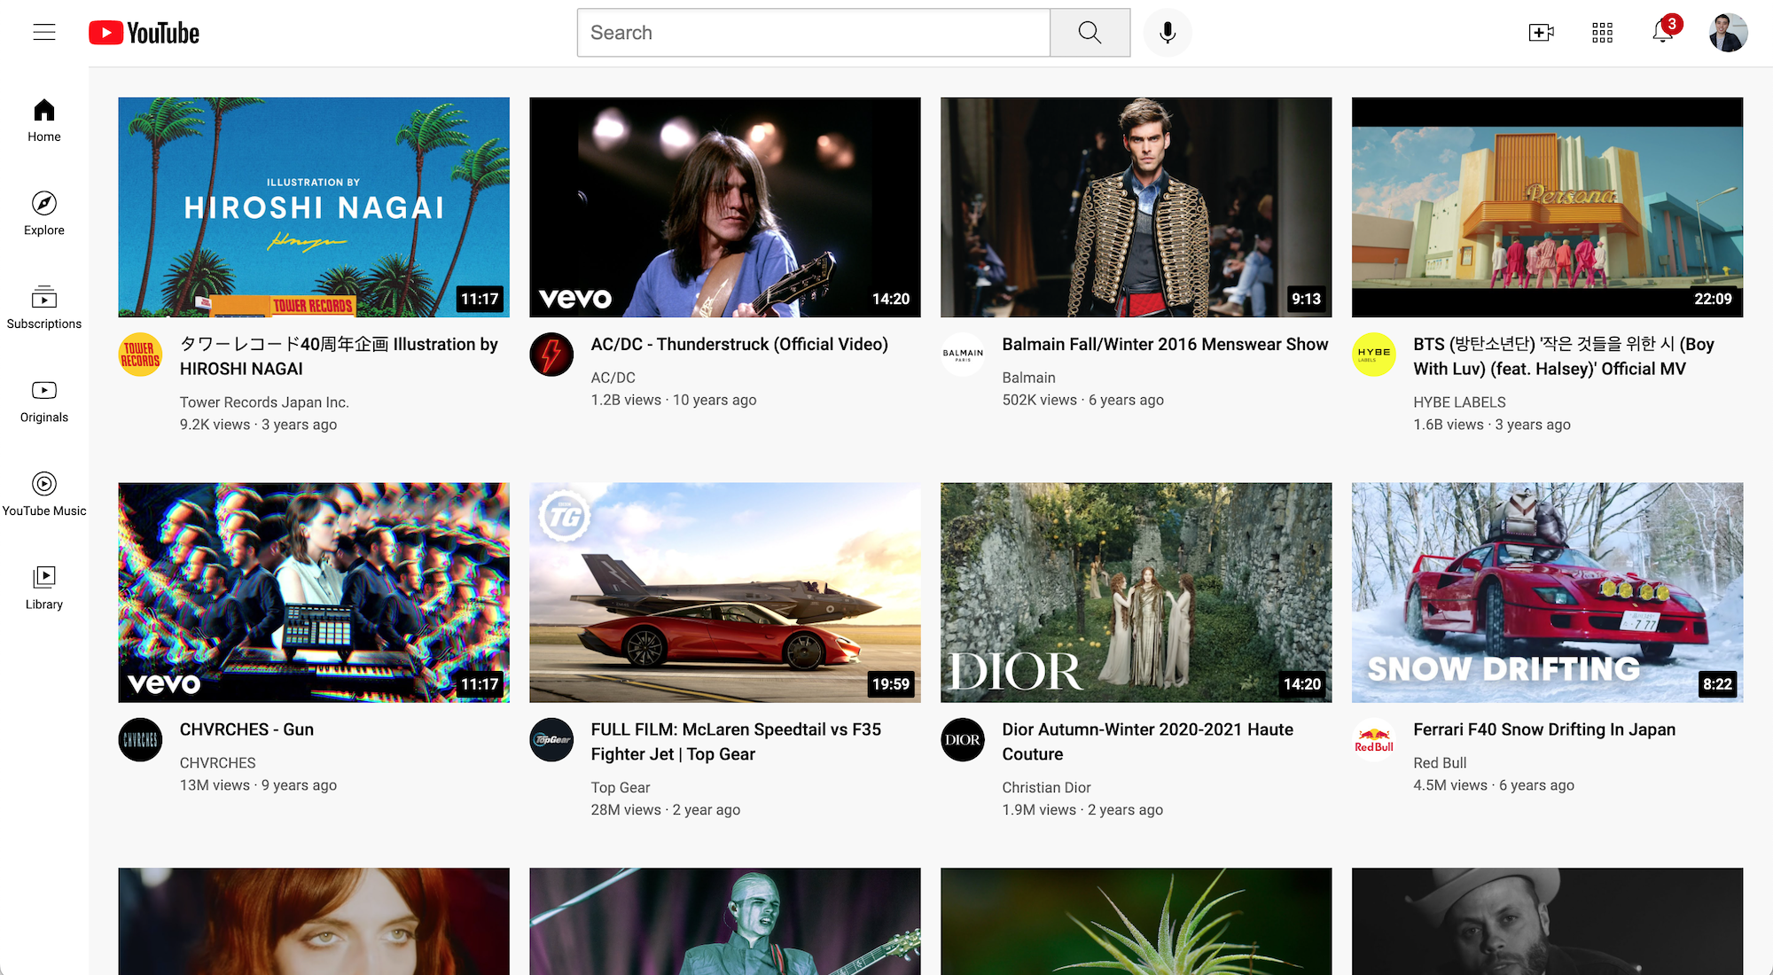Open Library in the sidebar
Screen dimensions: 1773x975
(x=44, y=588)
